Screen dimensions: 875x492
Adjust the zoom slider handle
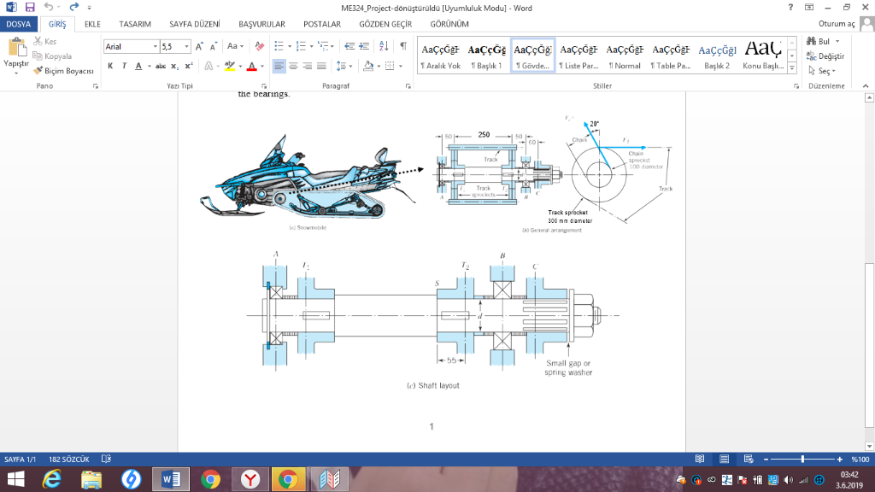pyautogui.click(x=802, y=459)
